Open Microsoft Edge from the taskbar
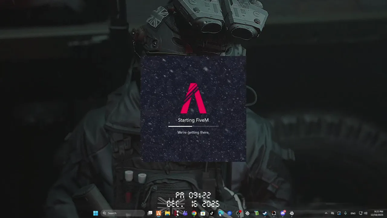Image resolution: width=387 pixels, height=218 pixels. (x=221, y=213)
